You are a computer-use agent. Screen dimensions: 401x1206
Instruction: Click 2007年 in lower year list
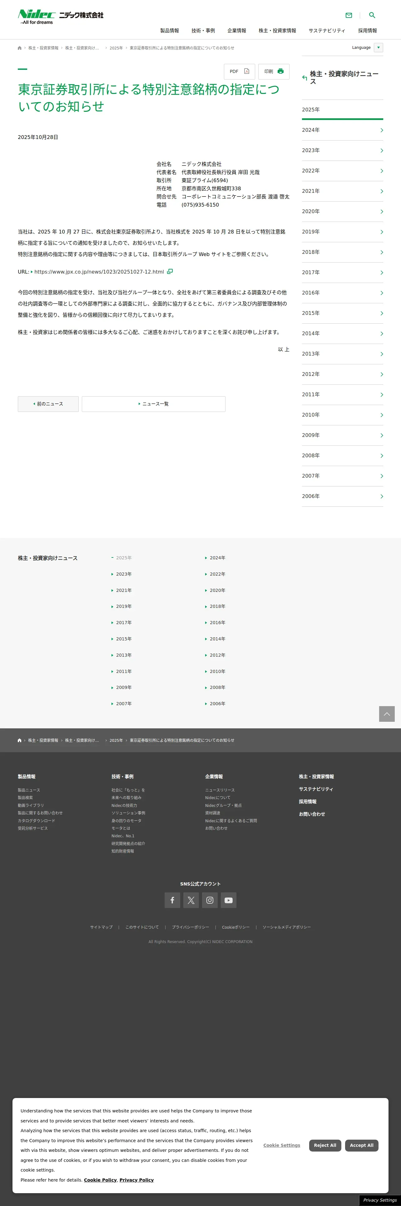click(124, 704)
